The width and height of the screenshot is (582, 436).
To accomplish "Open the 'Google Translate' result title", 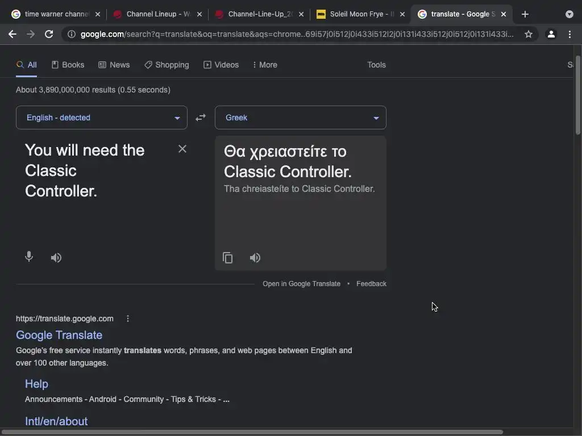I will 59,335.
